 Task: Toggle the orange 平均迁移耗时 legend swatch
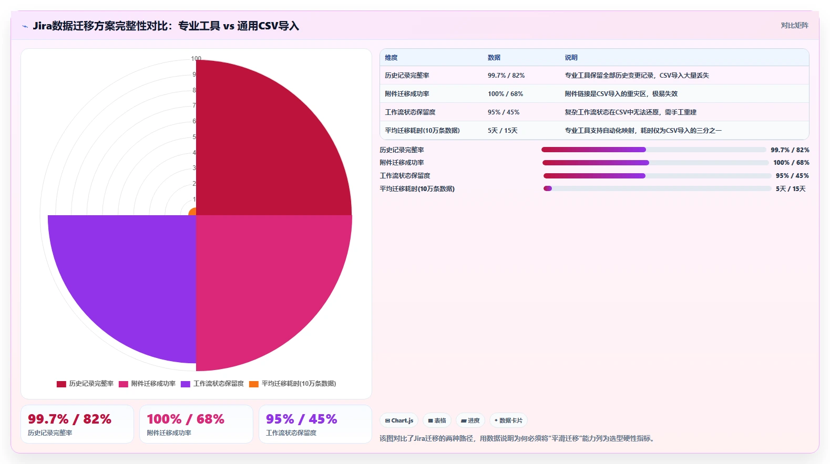(x=254, y=384)
